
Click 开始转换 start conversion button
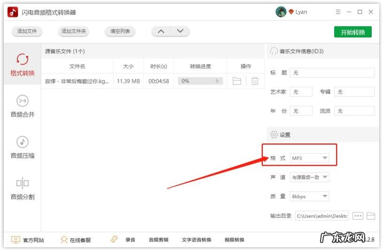352,32
